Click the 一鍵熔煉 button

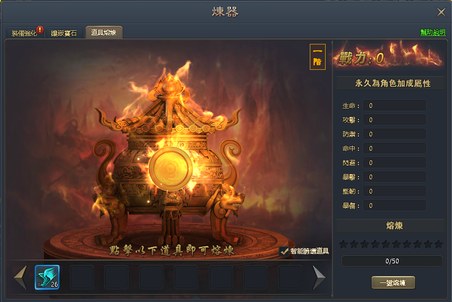click(x=393, y=282)
